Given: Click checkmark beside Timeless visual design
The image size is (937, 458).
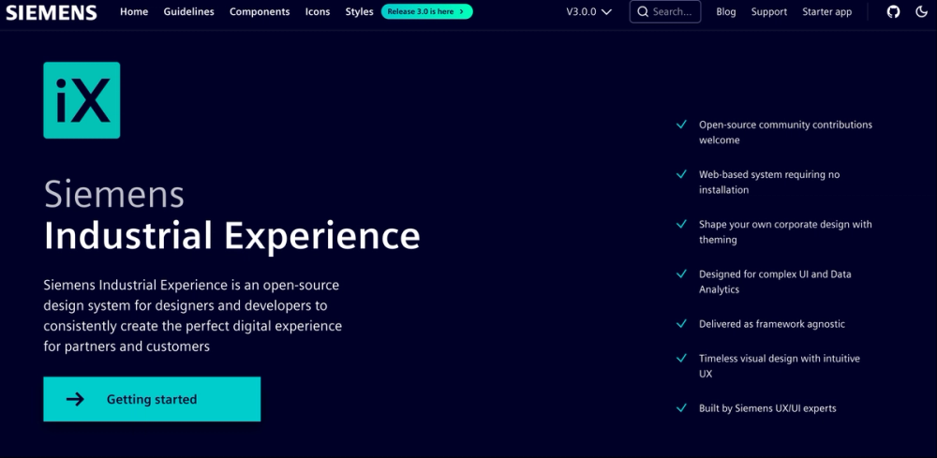Looking at the screenshot, I should pyautogui.click(x=681, y=358).
